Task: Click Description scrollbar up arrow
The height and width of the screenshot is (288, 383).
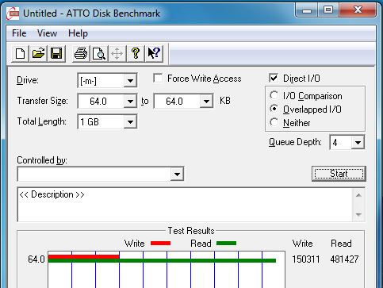Action: pyautogui.click(x=358, y=195)
